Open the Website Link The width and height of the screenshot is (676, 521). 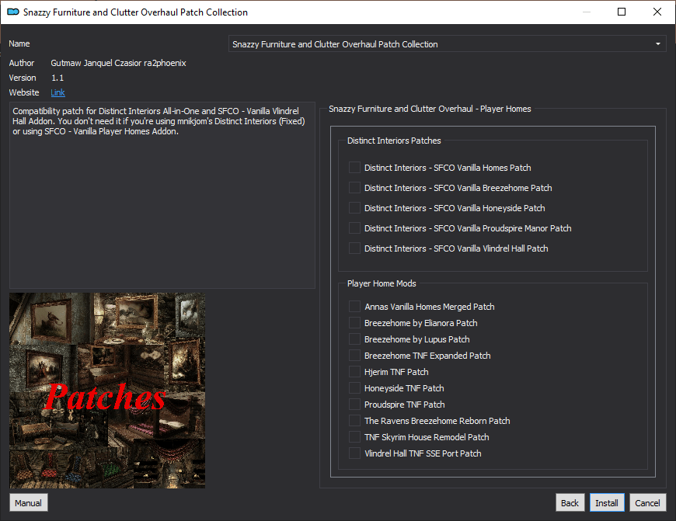57,92
